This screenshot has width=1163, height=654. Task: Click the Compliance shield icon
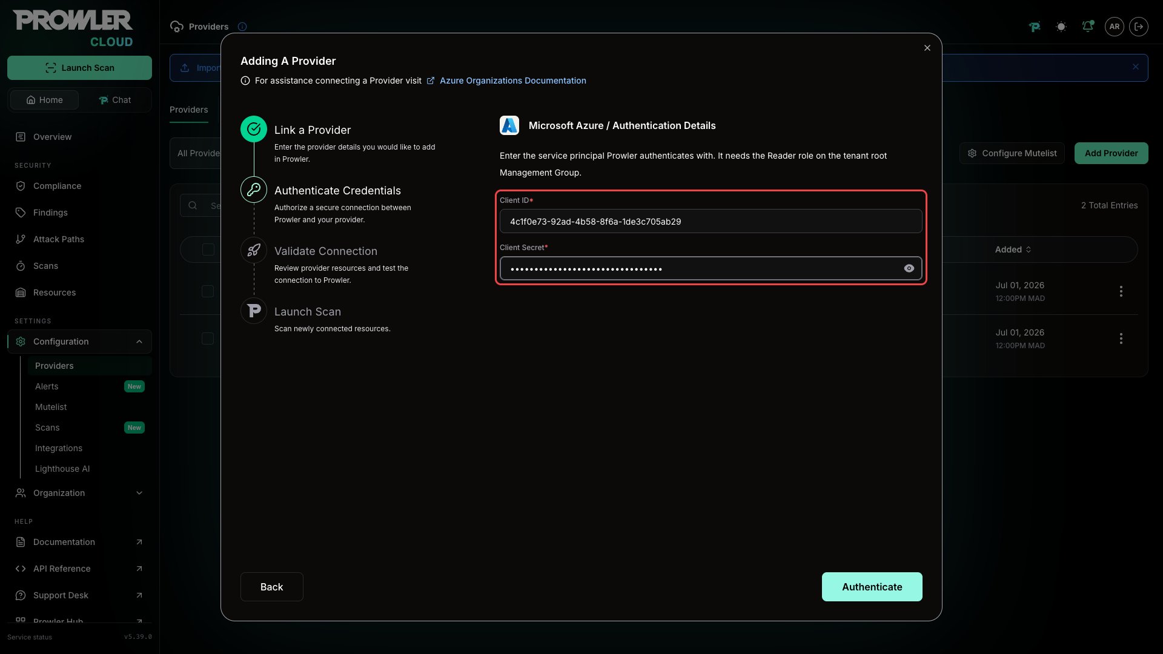[x=21, y=186]
